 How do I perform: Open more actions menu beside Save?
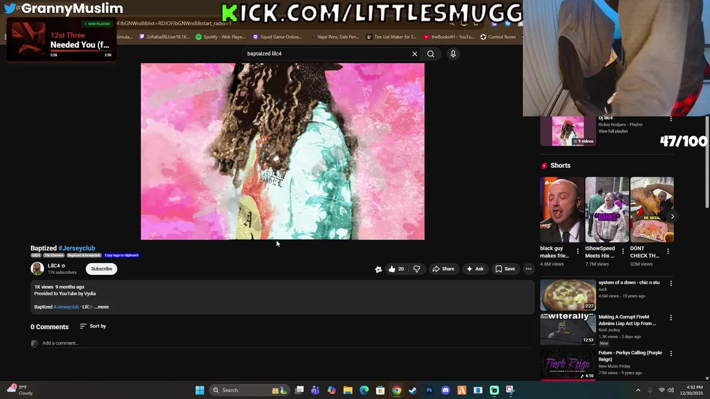point(529,269)
